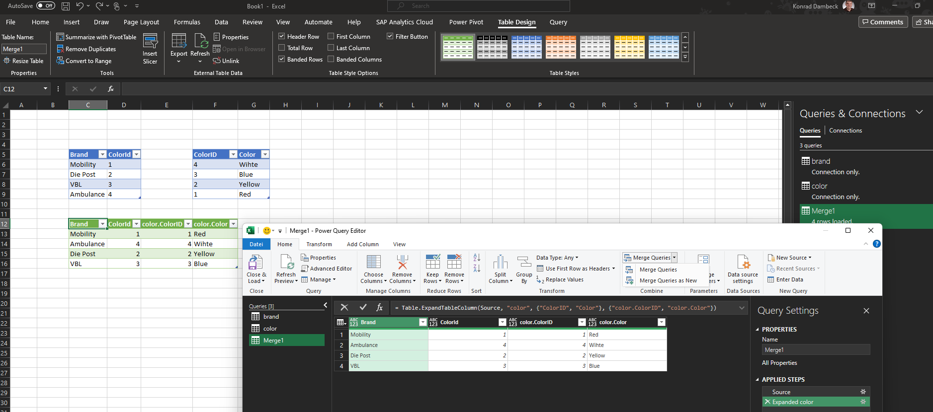
Task: Open New Source dropdown
Action: point(790,258)
